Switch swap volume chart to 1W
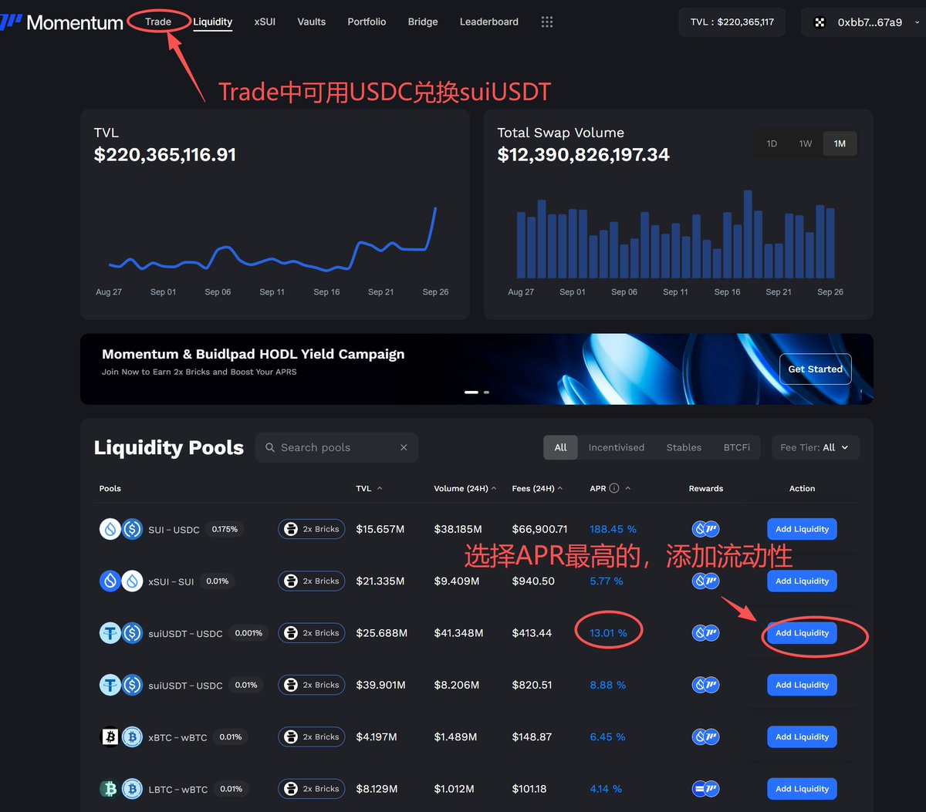Image resolution: width=926 pixels, height=812 pixels. [806, 143]
